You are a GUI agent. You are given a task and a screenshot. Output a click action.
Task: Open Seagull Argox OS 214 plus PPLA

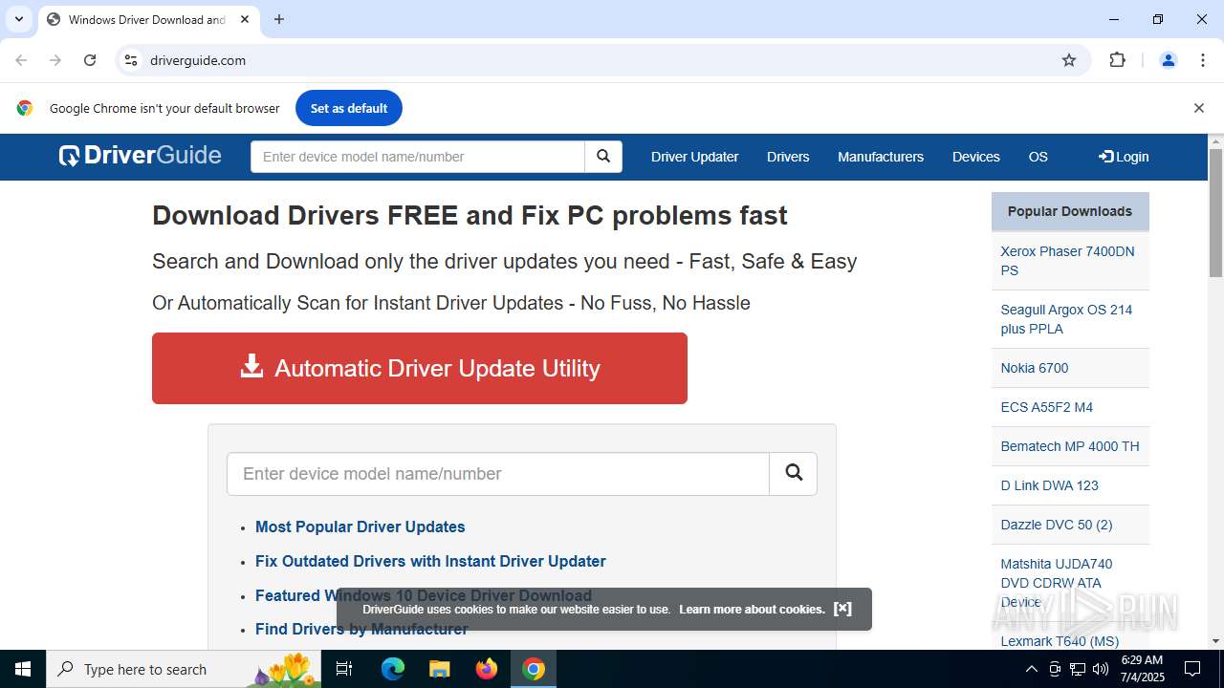(x=1066, y=319)
